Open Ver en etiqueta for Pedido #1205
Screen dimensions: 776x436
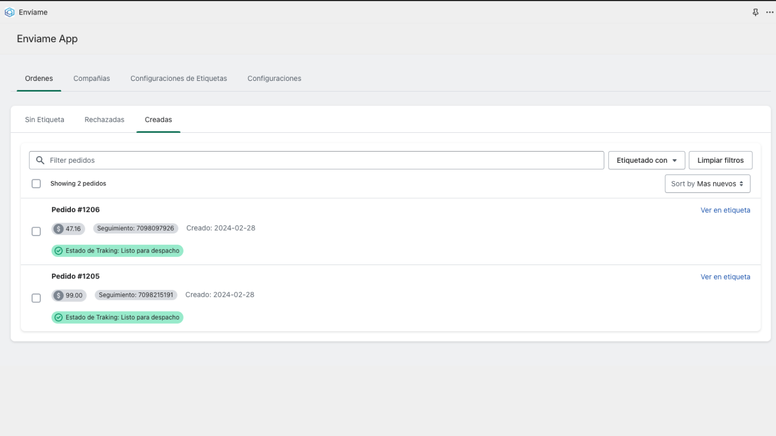pyautogui.click(x=725, y=277)
